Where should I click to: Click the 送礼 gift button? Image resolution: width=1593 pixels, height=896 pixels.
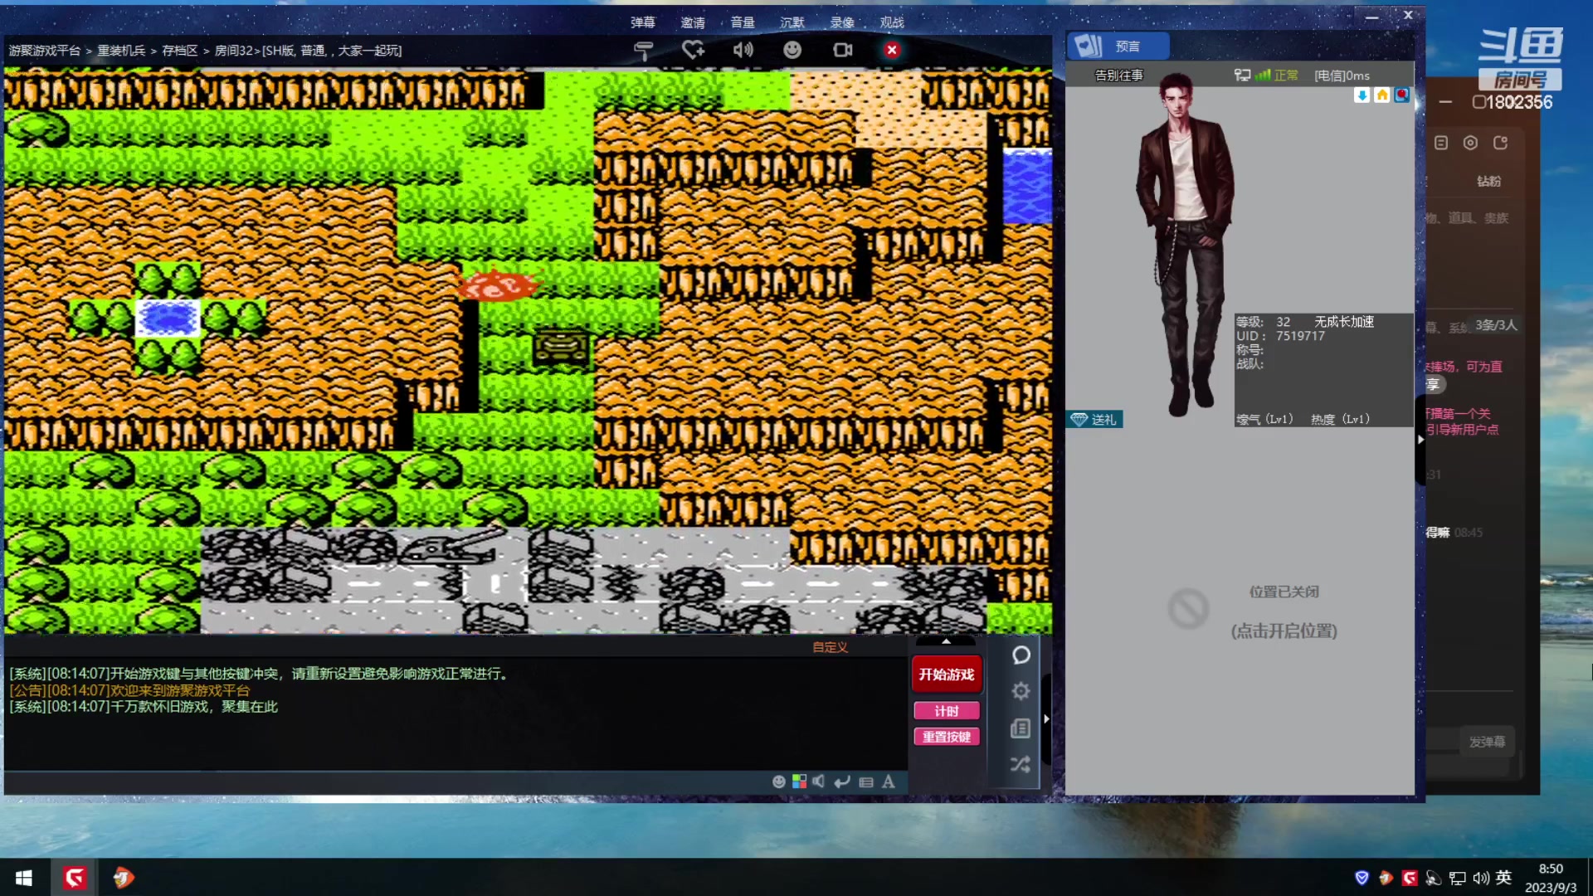[1094, 420]
